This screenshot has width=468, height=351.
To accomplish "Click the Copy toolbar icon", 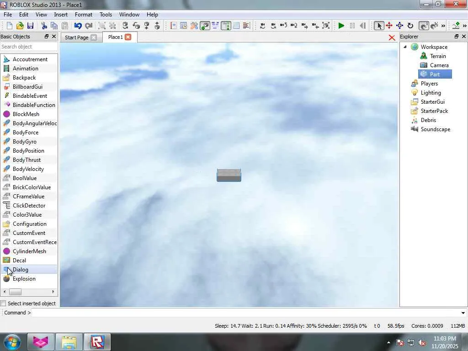I will pos(54,26).
